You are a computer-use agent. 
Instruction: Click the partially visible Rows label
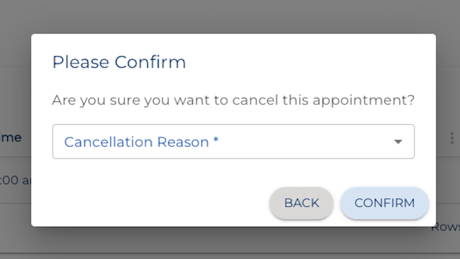[447, 227]
